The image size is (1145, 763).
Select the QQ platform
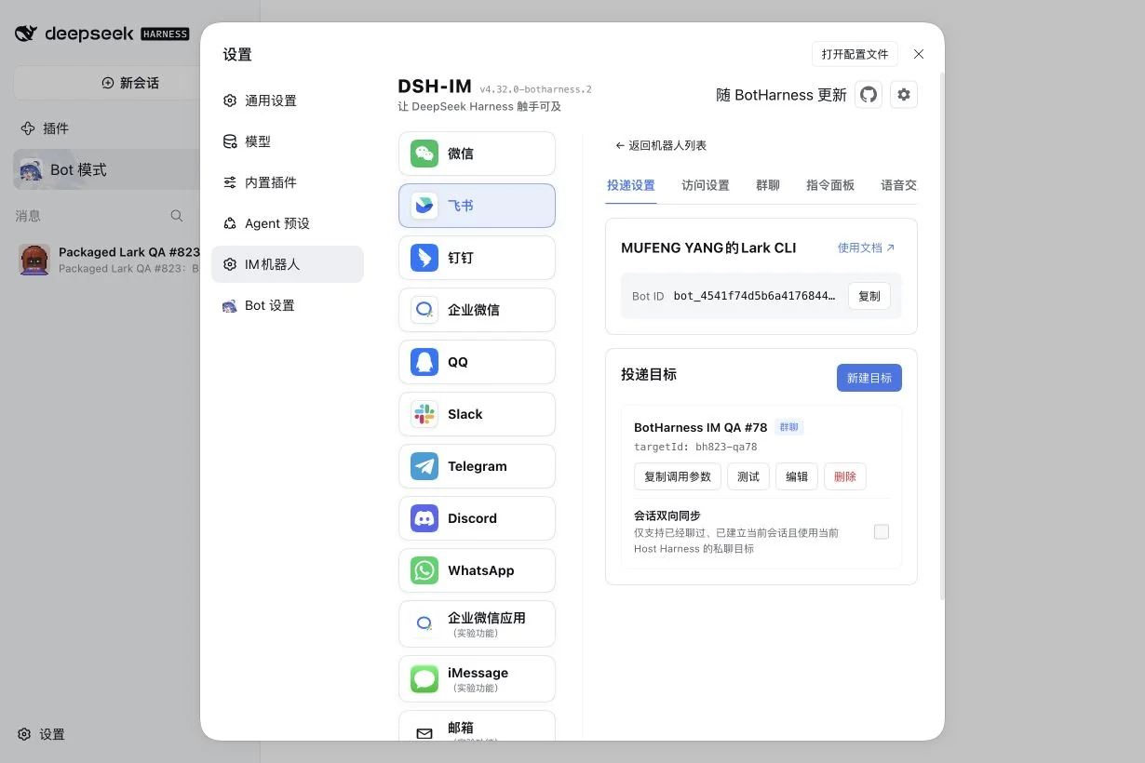pyautogui.click(x=477, y=362)
